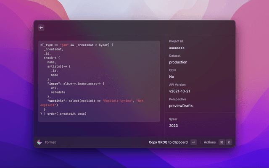The image size is (269, 168).
Task: Click the Format title in bottom bar
Action: tap(50, 142)
